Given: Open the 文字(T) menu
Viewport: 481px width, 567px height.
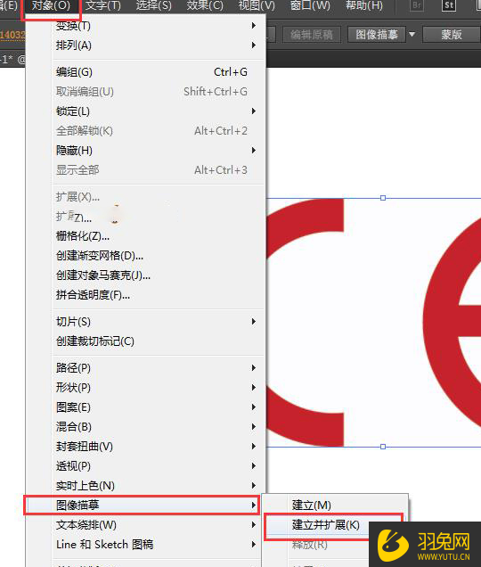Looking at the screenshot, I should click(x=103, y=5).
